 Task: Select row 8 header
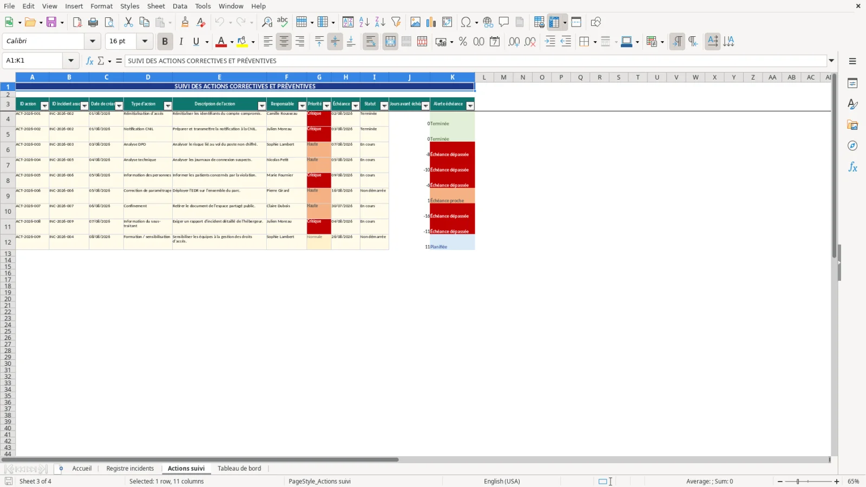tap(8, 181)
